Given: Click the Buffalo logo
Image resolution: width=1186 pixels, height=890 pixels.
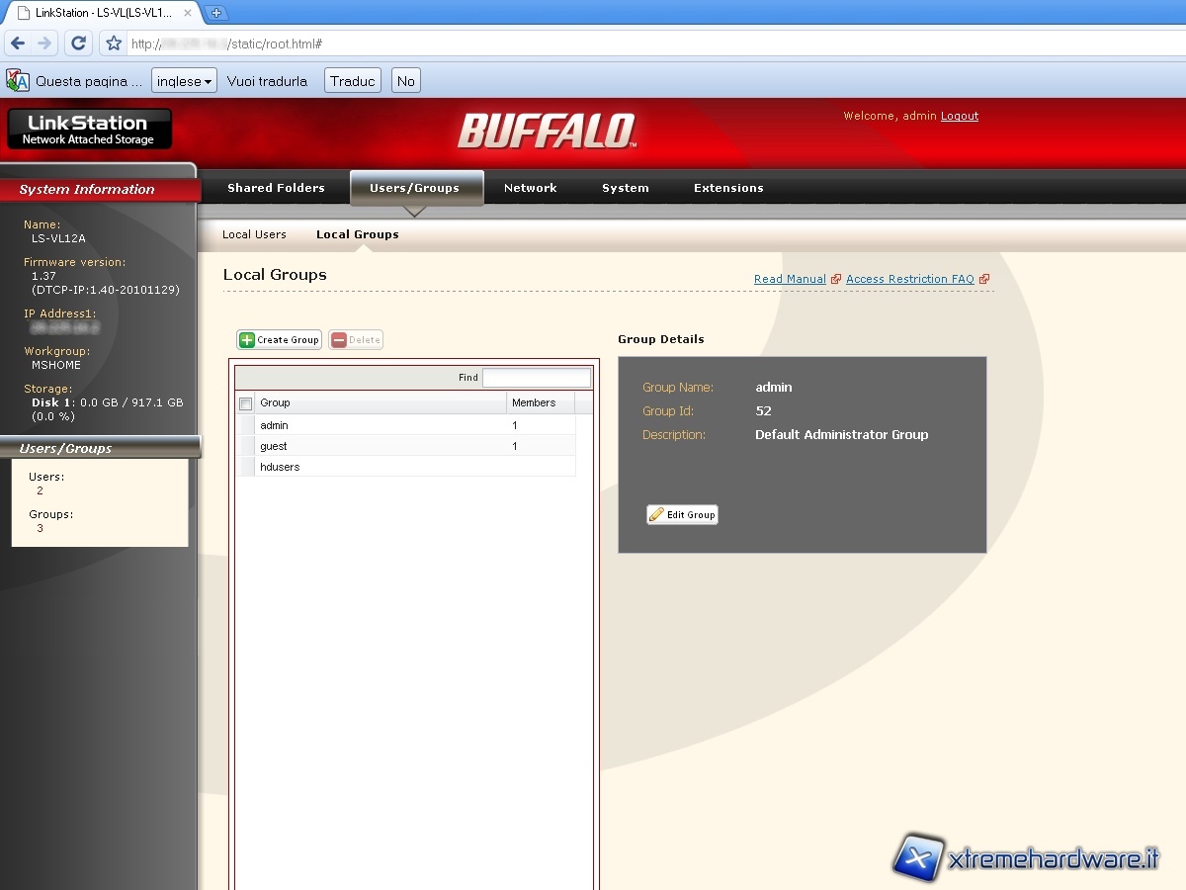Looking at the screenshot, I should pyautogui.click(x=546, y=131).
